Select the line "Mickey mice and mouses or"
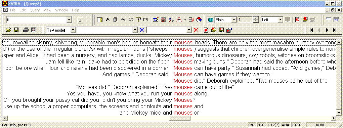The height and width of the screenshot is (128, 343). pyautogui.click(x=169, y=113)
